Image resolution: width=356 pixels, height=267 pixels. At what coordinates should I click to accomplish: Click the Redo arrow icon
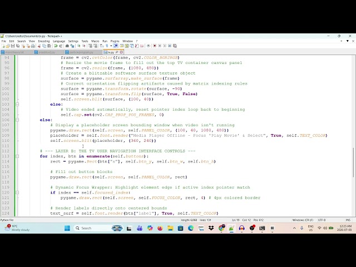coord(61,46)
